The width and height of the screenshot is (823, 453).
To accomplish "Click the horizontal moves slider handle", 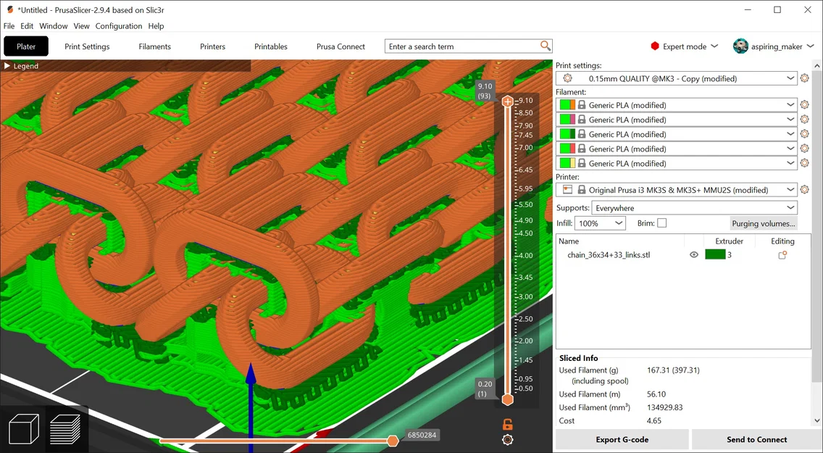I will (393, 441).
